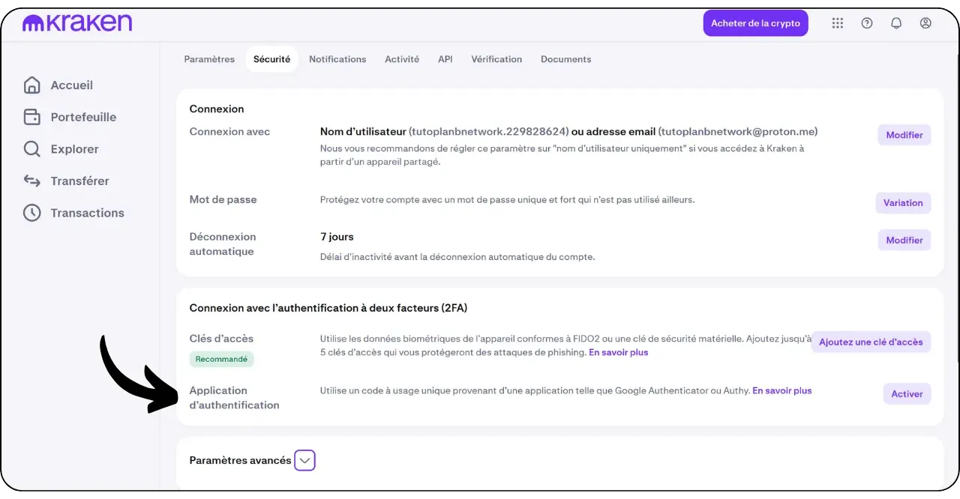Expand the Paramètres avancés chevron

304,460
